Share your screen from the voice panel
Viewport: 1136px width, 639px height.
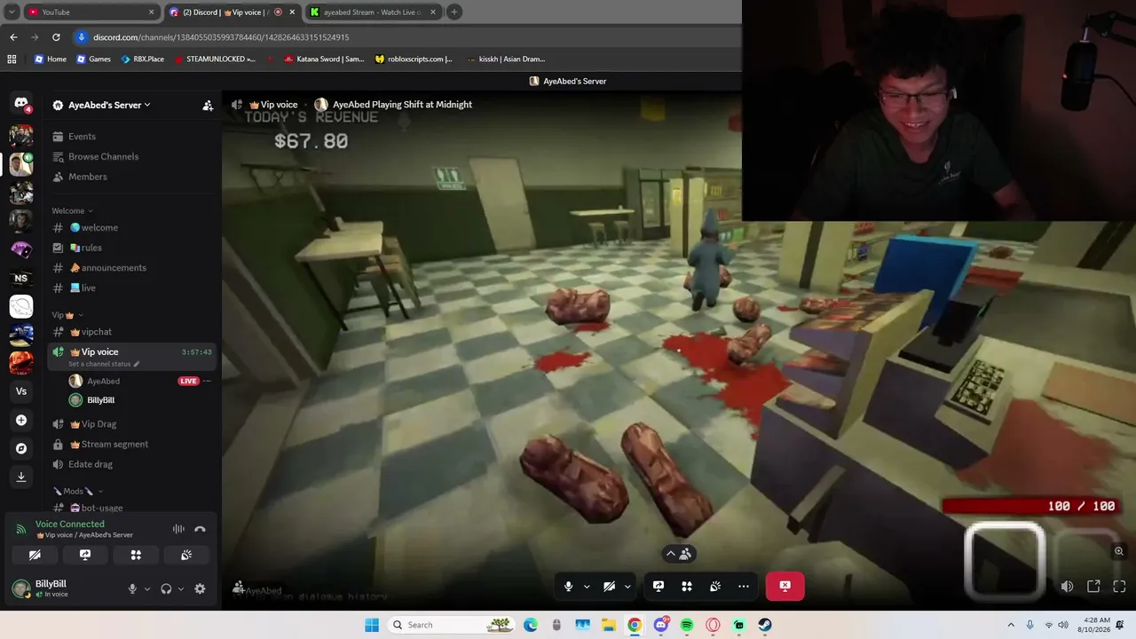pos(85,555)
